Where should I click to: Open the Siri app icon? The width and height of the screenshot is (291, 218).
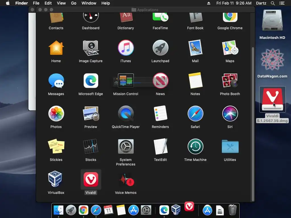230,114
